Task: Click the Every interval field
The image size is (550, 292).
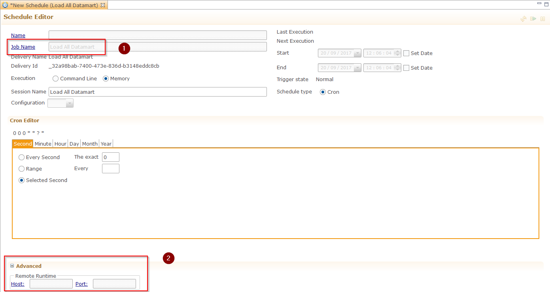Action: pos(111,169)
